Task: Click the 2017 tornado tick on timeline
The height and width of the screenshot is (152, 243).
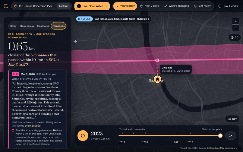Action: tap(122, 133)
